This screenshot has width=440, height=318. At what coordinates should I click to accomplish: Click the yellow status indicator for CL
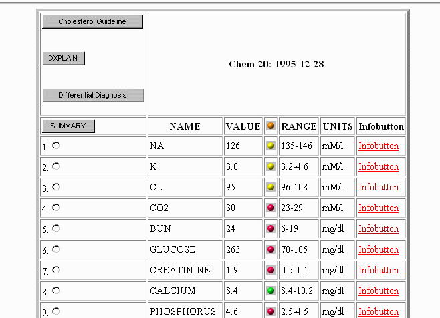[271, 187]
